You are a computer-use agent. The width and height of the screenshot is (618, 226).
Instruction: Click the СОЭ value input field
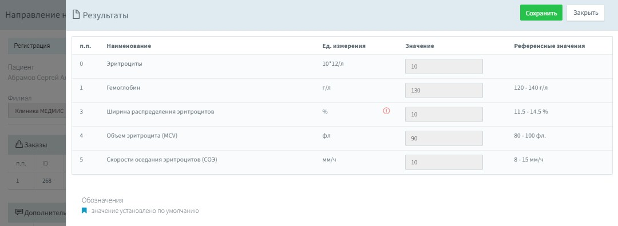(444, 162)
